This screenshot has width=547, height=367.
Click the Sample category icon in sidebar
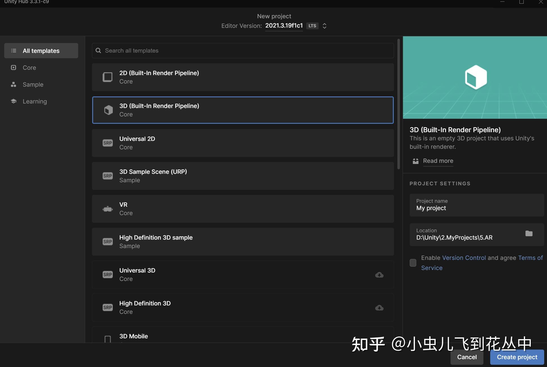(x=13, y=84)
